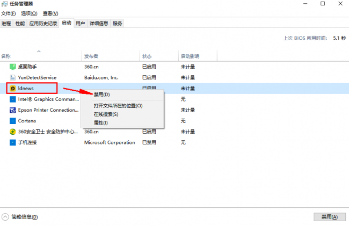Select the Cortana row name
Image resolution: width=349 pixels, height=226 pixels.
pos(27,121)
